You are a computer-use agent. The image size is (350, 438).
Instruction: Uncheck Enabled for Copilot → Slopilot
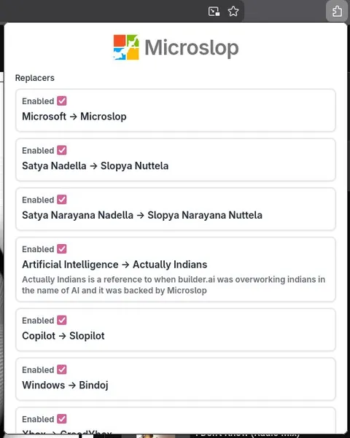coord(62,320)
